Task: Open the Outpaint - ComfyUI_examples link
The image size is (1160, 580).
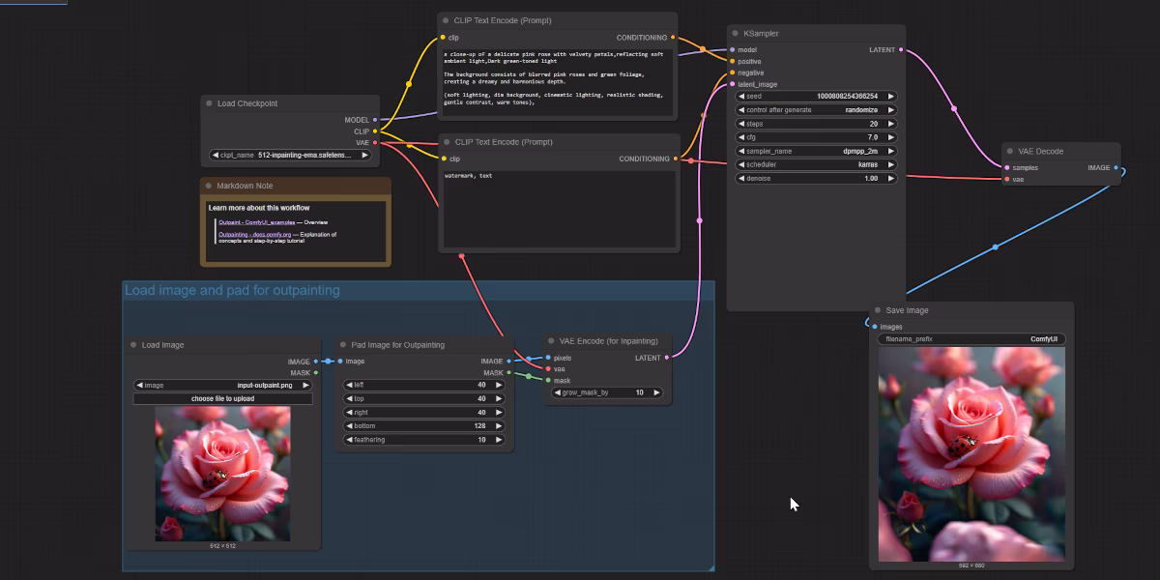Action: pos(256,221)
